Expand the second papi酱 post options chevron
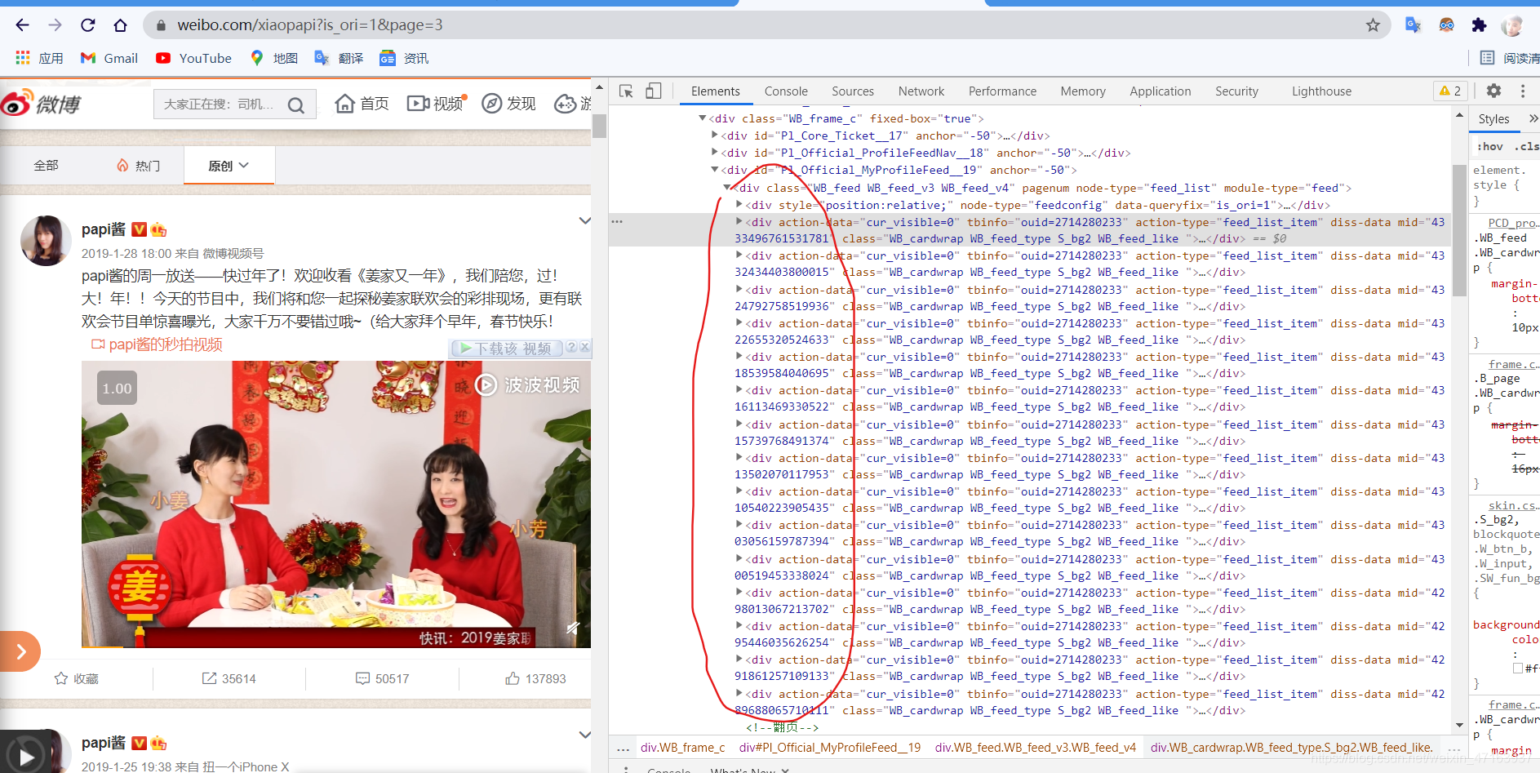Image resolution: width=1540 pixels, height=773 pixels. point(584,735)
